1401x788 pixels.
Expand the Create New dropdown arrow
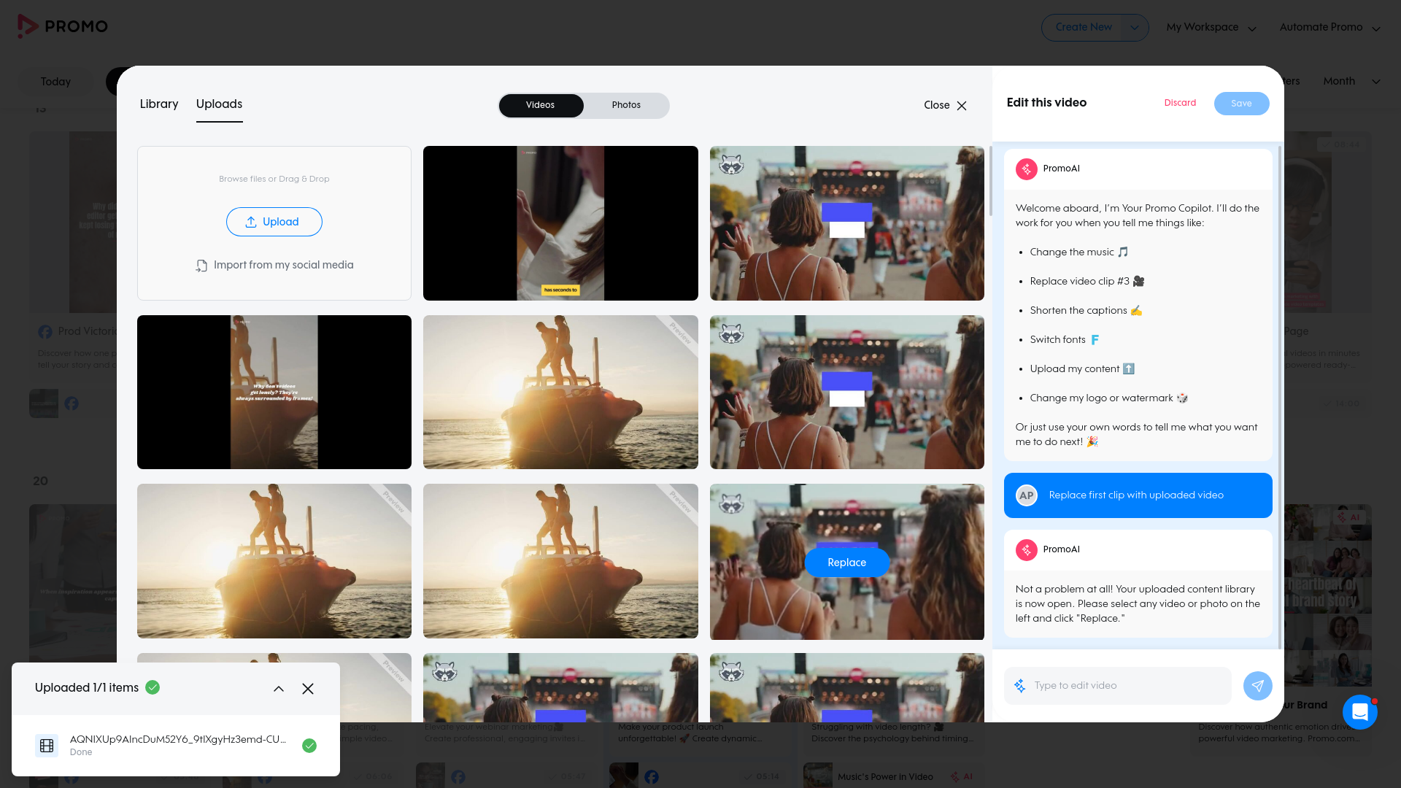pos(1134,28)
